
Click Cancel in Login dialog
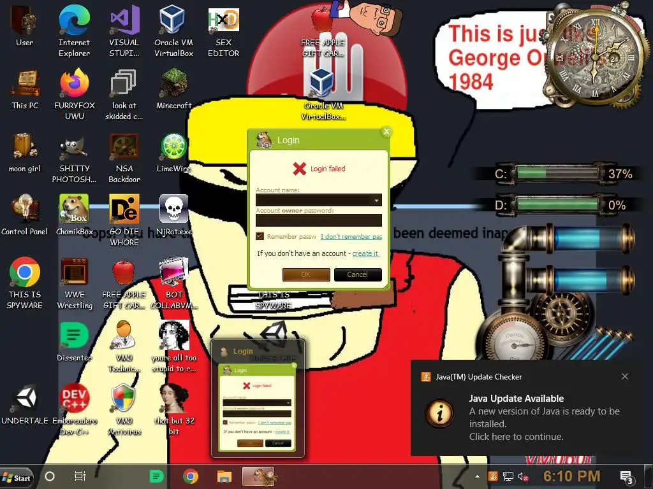[358, 274]
